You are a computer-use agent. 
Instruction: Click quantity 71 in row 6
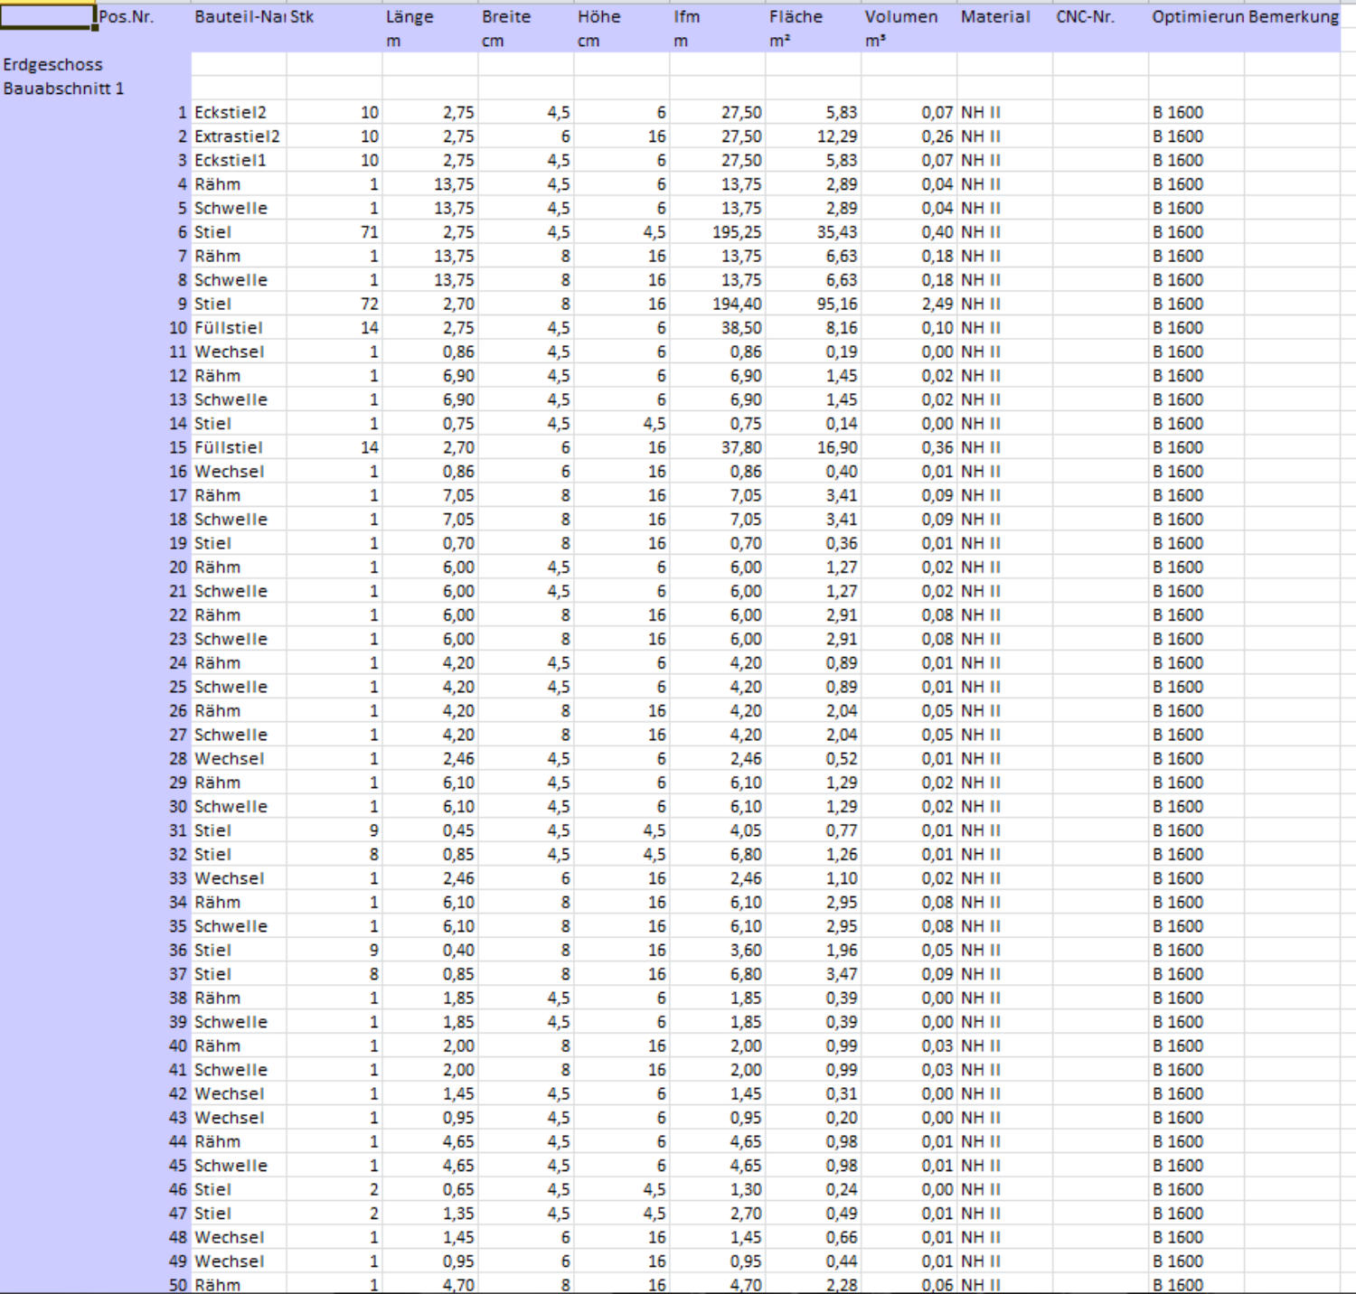[334, 232]
